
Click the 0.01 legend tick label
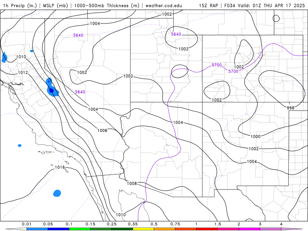[27, 224]
